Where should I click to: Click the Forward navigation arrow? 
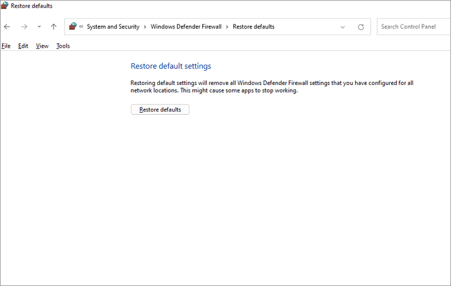click(24, 27)
